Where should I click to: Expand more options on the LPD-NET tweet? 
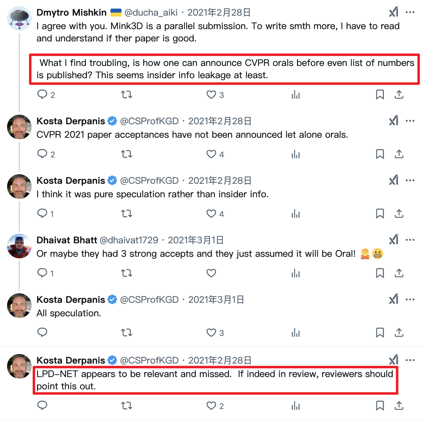pos(410,360)
